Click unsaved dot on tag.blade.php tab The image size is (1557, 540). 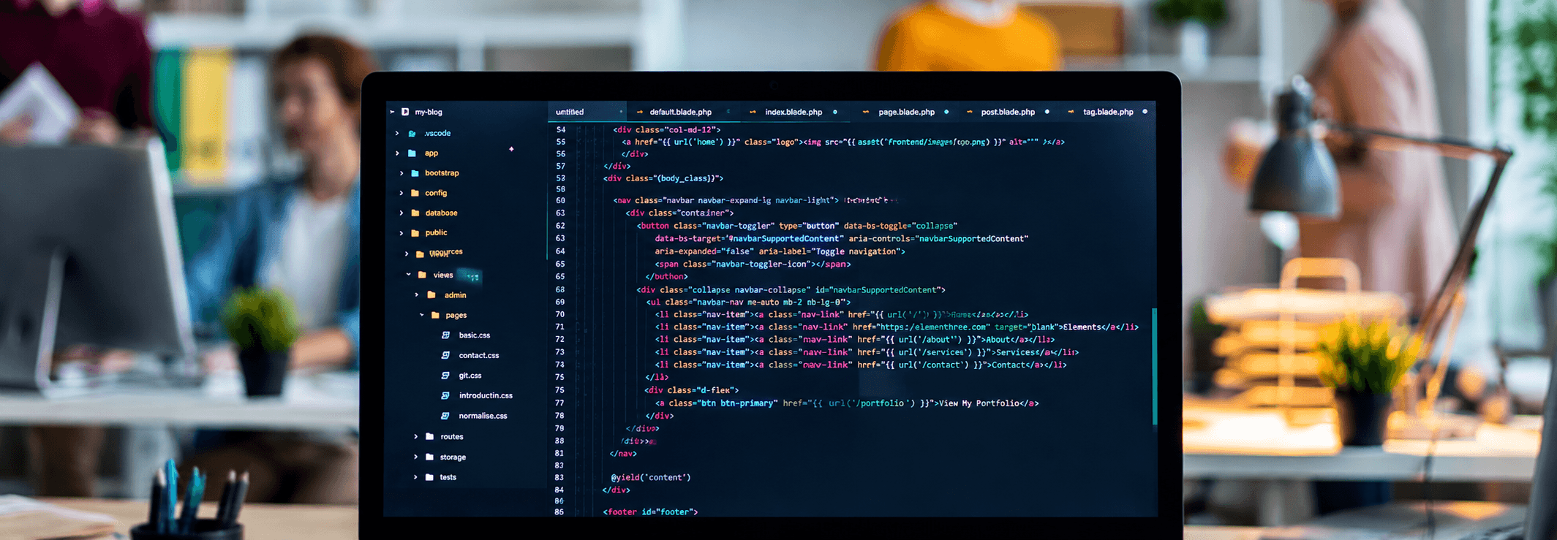pos(1145,112)
